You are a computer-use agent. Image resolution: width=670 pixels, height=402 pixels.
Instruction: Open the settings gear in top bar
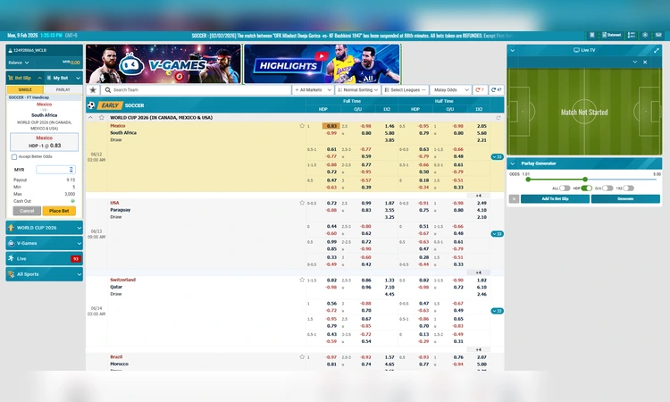pyautogui.click(x=645, y=35)
